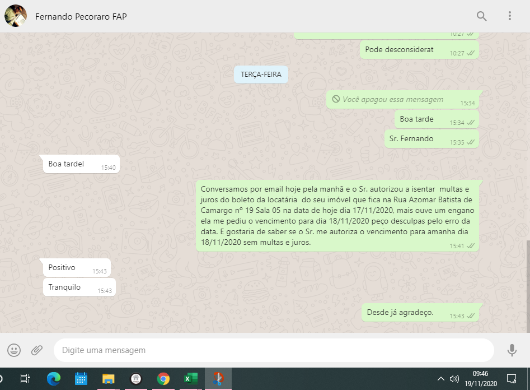Click the search icon in chat header

coord(481,16)
